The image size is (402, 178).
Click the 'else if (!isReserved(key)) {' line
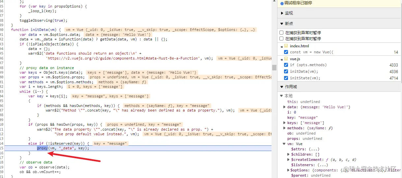tap(59, 143)
